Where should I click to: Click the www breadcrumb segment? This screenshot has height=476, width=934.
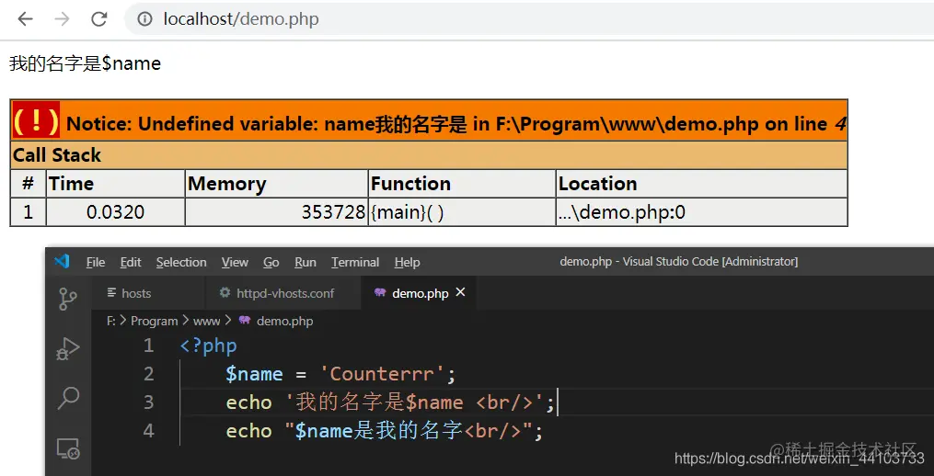pos(206,322)
